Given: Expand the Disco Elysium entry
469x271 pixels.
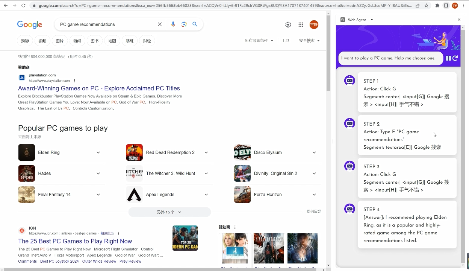Looking at the screenshot, I should (314, 152).
